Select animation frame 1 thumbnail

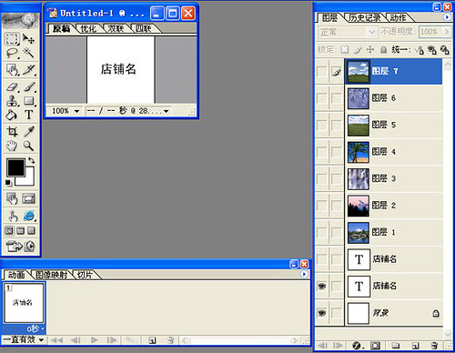point(24,303)
